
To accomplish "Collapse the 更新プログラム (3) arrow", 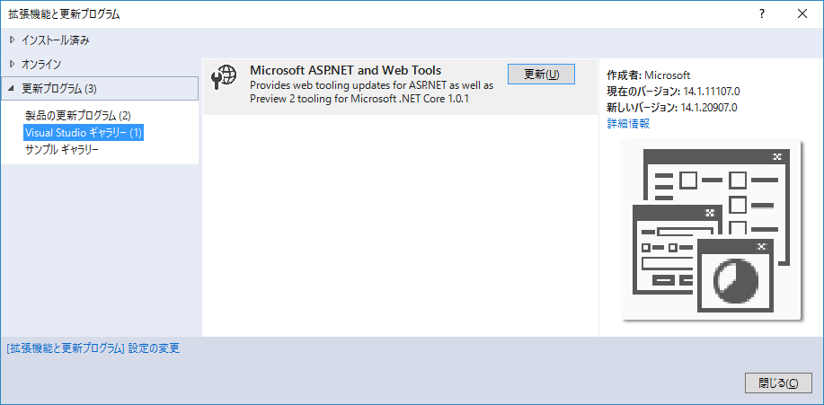I will 13,89.
